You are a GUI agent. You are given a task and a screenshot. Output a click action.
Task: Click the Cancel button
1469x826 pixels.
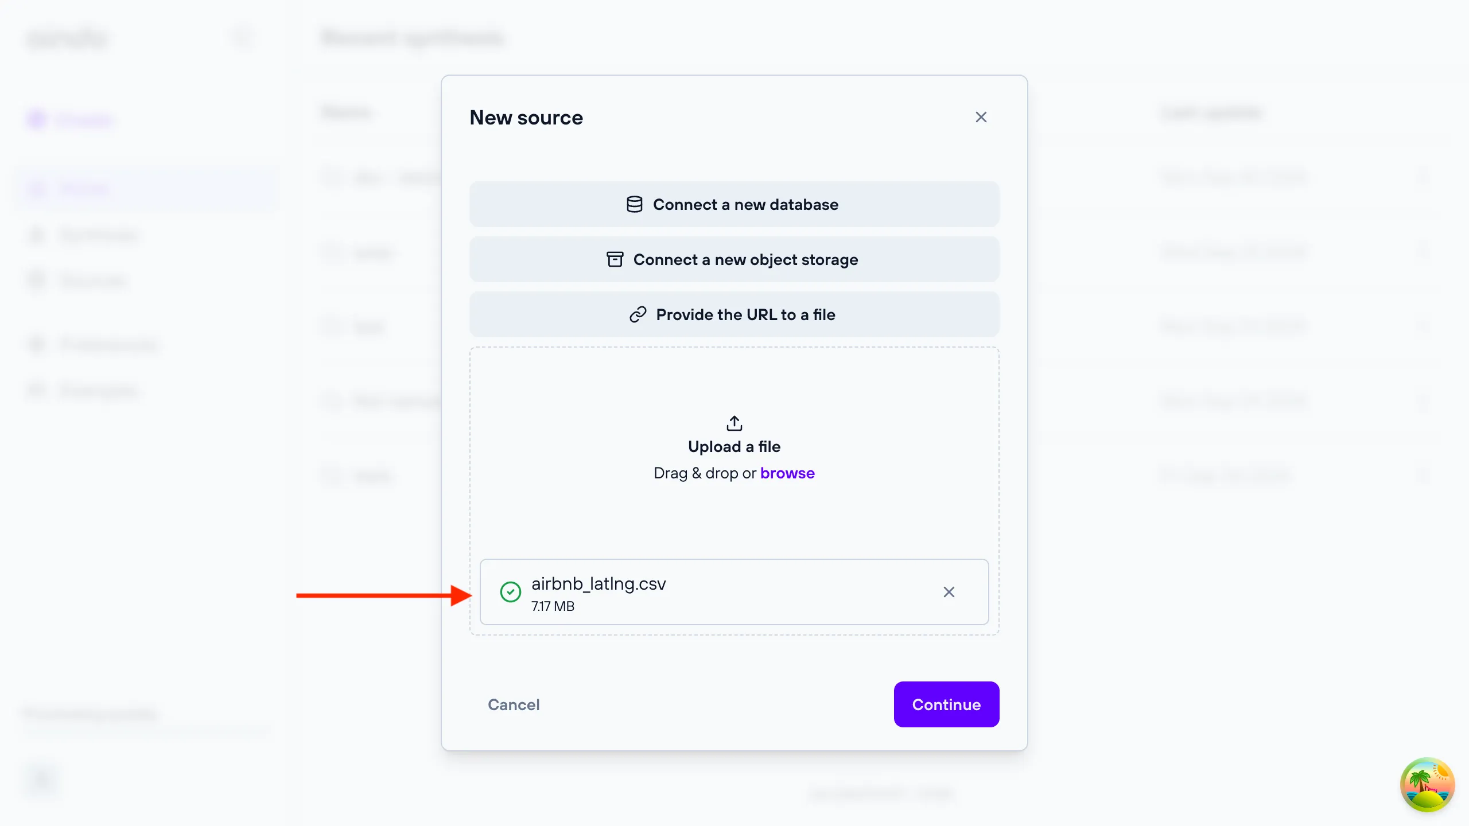point(514,704)
